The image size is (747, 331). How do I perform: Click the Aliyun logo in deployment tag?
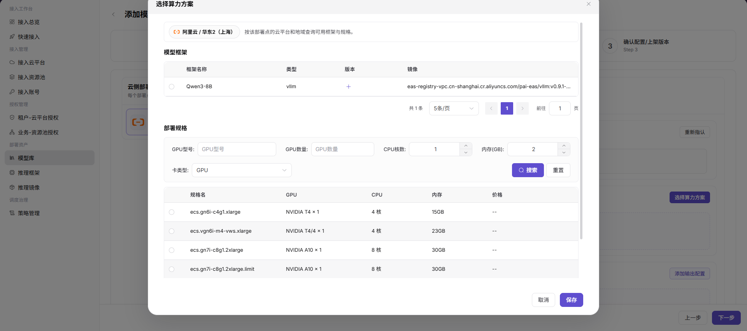(x=177, y=32)
